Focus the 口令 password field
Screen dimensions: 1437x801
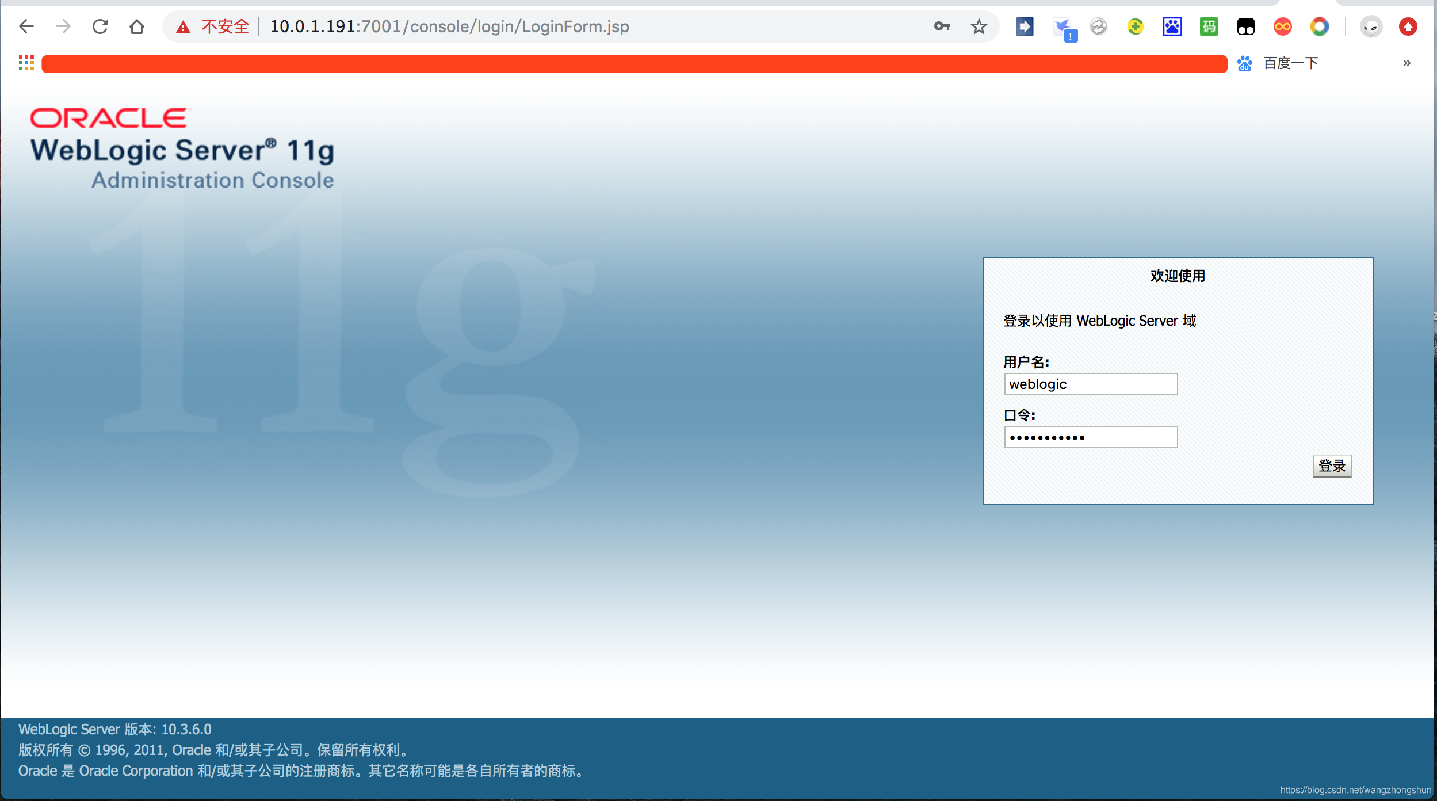coord(1091,437)
